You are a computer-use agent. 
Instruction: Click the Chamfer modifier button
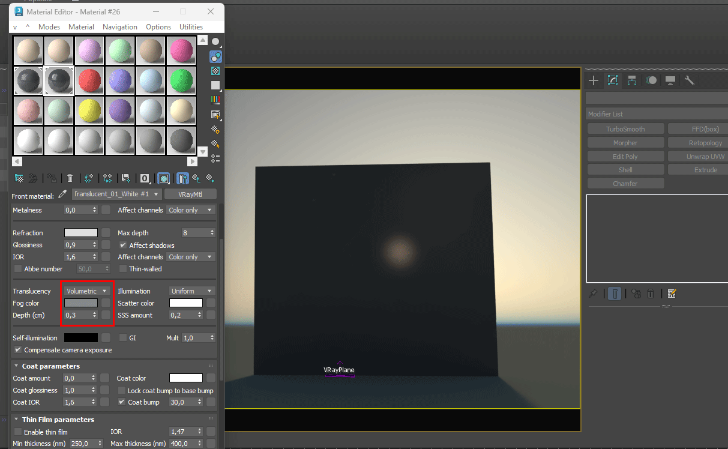[x=625, y=184]
